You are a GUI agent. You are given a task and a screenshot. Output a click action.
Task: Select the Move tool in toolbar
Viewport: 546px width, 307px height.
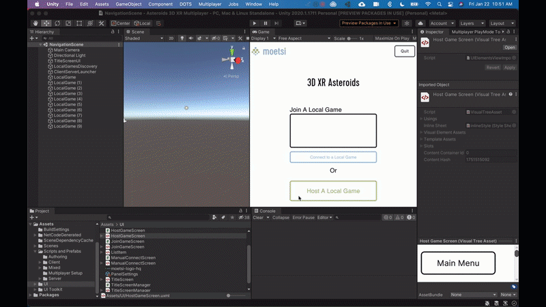pos(46,23)
